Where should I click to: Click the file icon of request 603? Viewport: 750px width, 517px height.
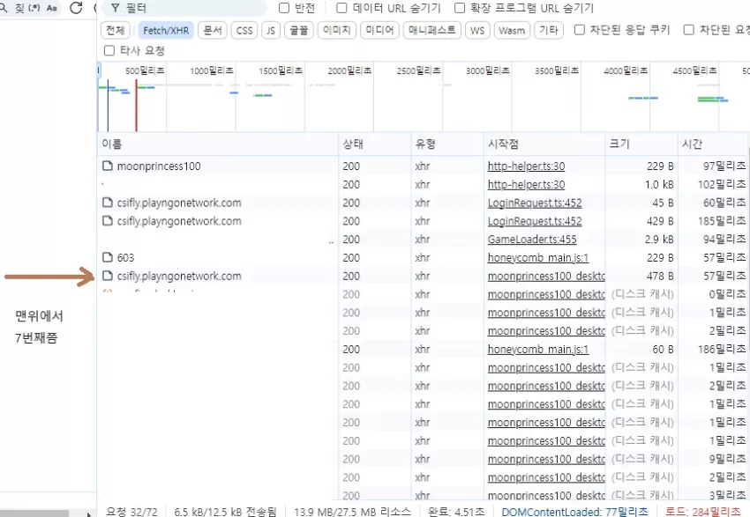pos(108,257)
